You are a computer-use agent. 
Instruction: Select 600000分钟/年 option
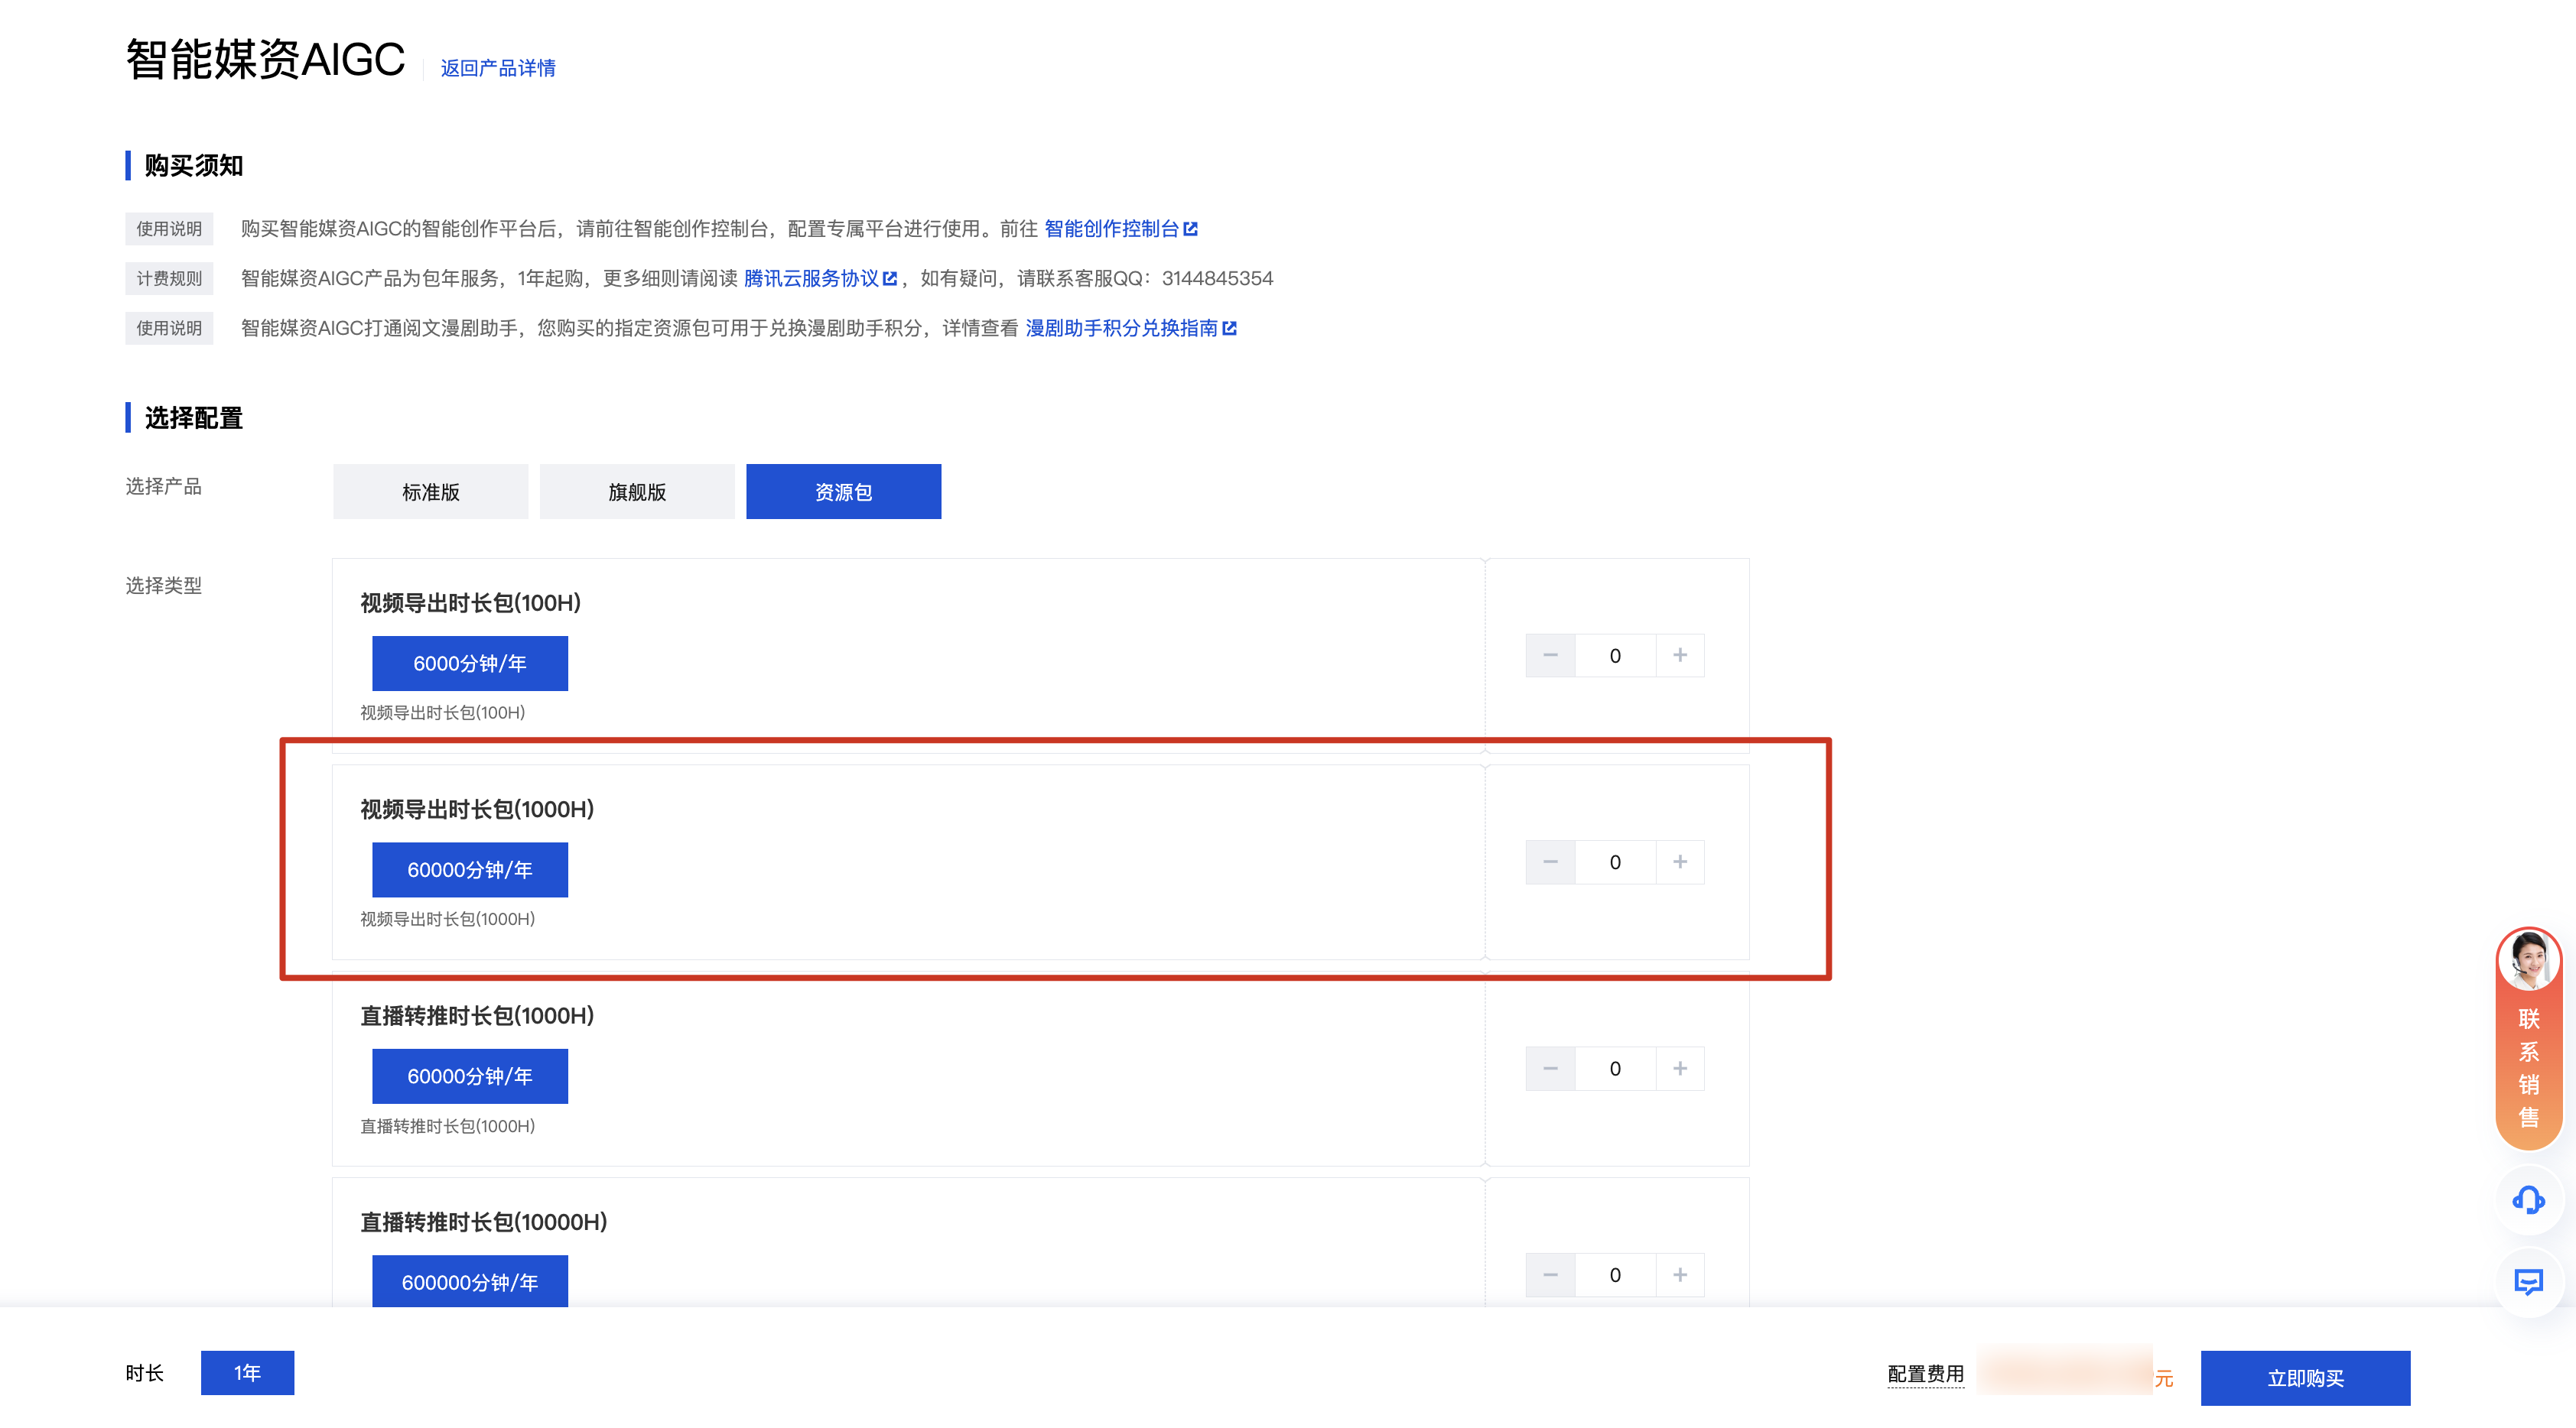tap(469, 1281)
